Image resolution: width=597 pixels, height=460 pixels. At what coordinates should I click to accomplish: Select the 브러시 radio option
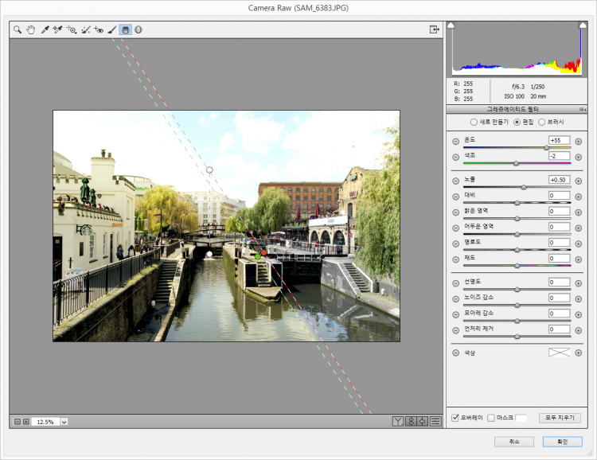click(542, 122)
